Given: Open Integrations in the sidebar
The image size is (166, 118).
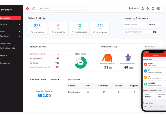Looking at the screenshot, I should [5, 43].
